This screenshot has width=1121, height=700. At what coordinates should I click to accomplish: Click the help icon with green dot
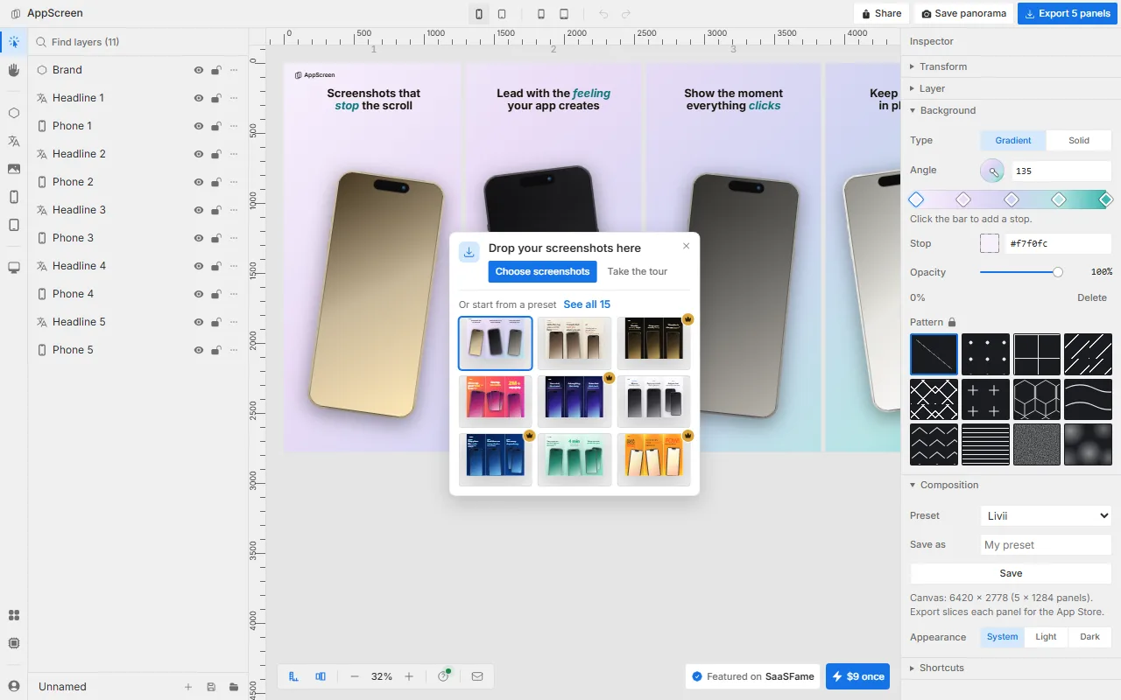coord(444,675)
